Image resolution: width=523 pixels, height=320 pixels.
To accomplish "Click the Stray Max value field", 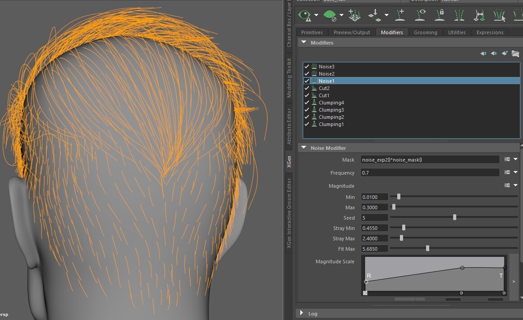I will point(375,239).
